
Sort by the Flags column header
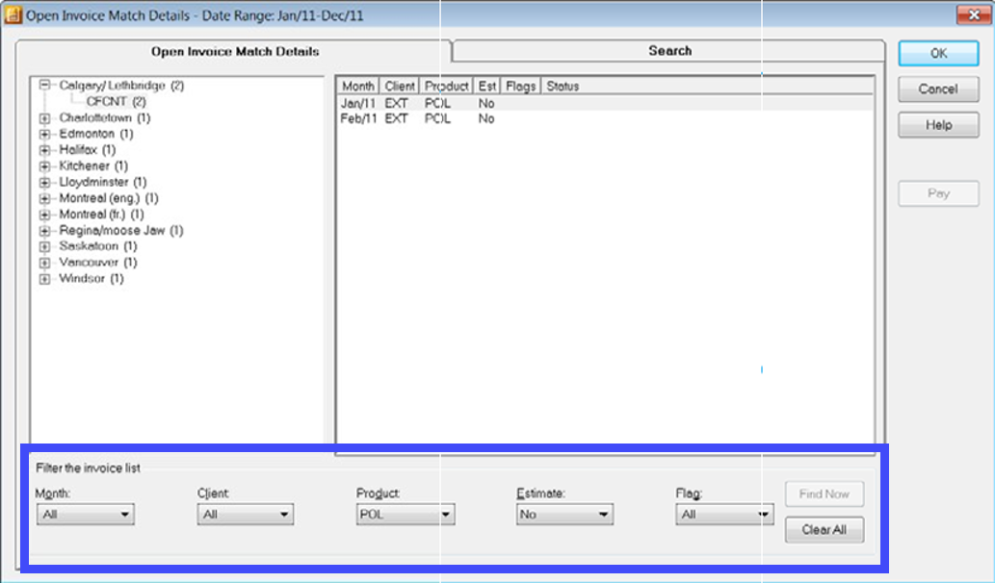click(520, 87)
